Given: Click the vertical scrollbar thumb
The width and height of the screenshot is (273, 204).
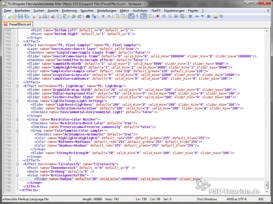Looking at the screenshot, I should (x=267, y=185).
